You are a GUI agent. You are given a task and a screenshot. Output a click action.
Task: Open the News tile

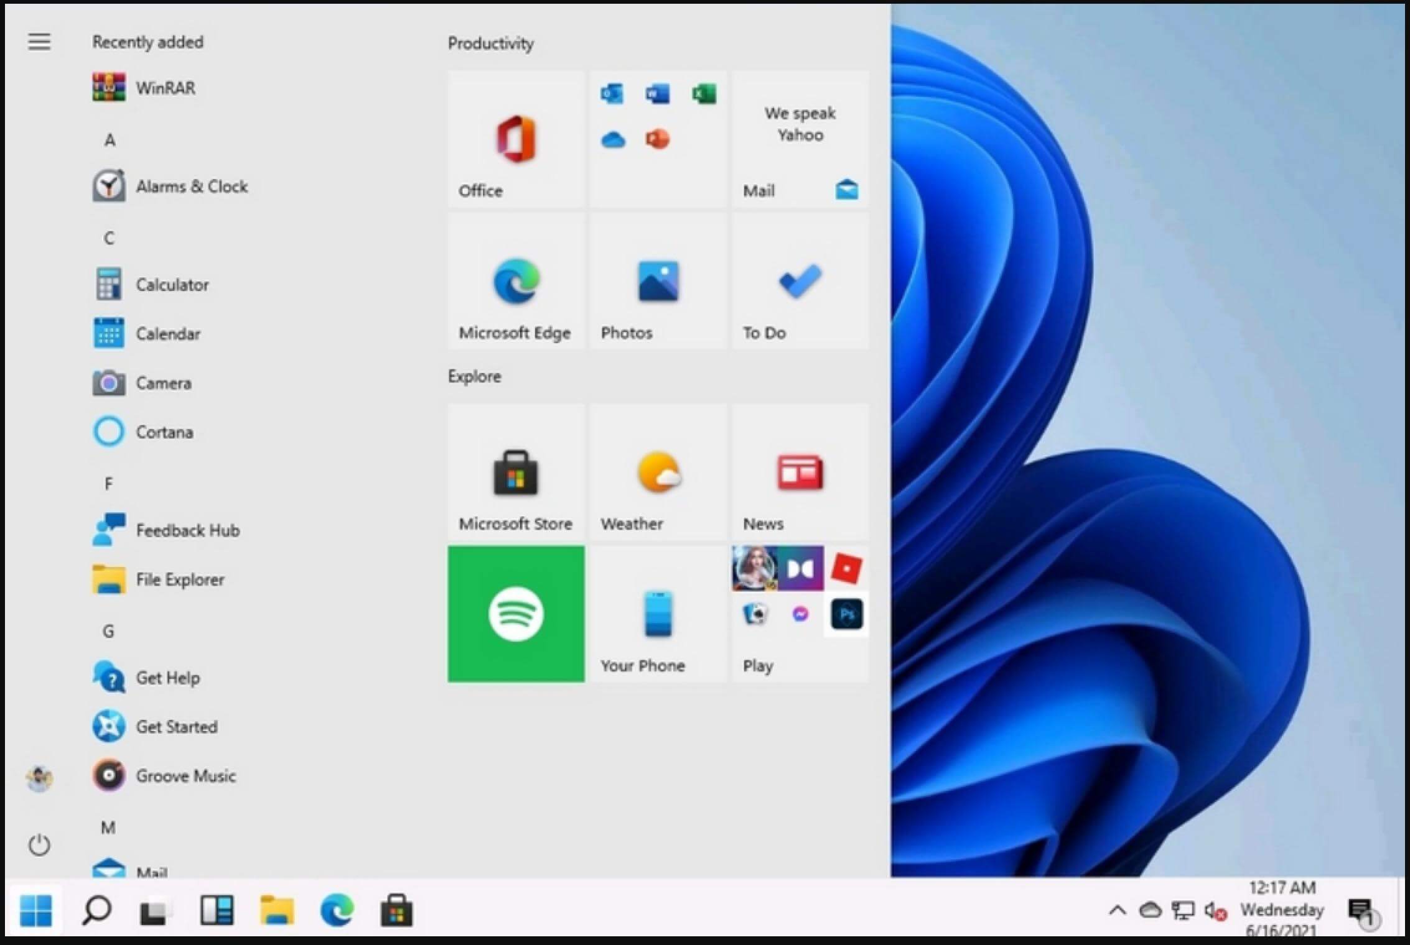coord(800,472)
